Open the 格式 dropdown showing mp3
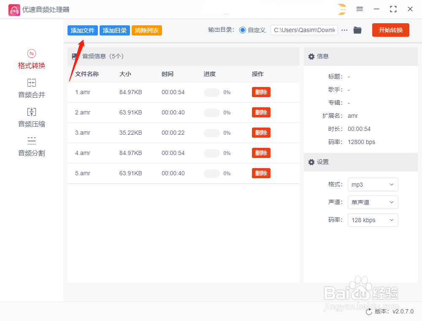Viewport: 422px width, 321px height. point(373,185)
